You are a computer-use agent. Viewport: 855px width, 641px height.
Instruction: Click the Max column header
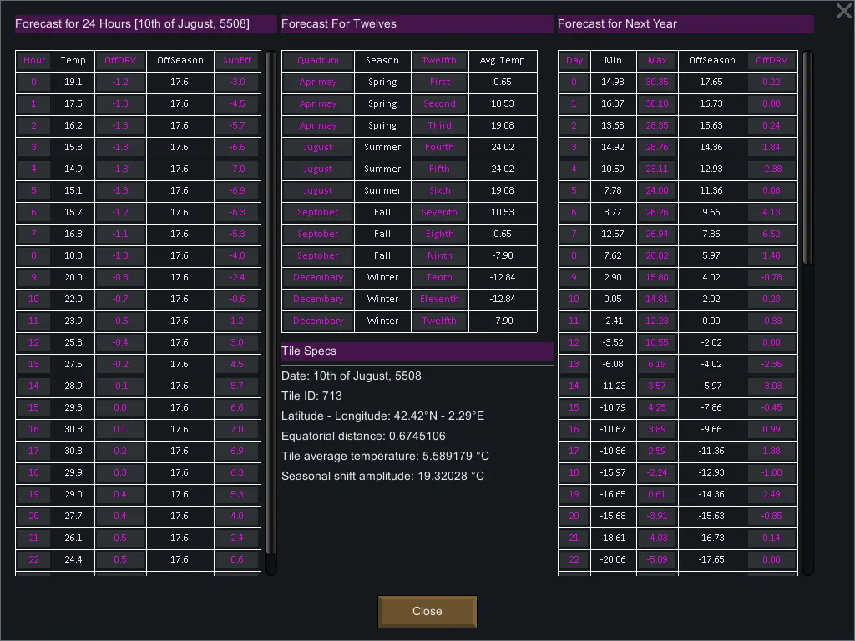[657, 60]
